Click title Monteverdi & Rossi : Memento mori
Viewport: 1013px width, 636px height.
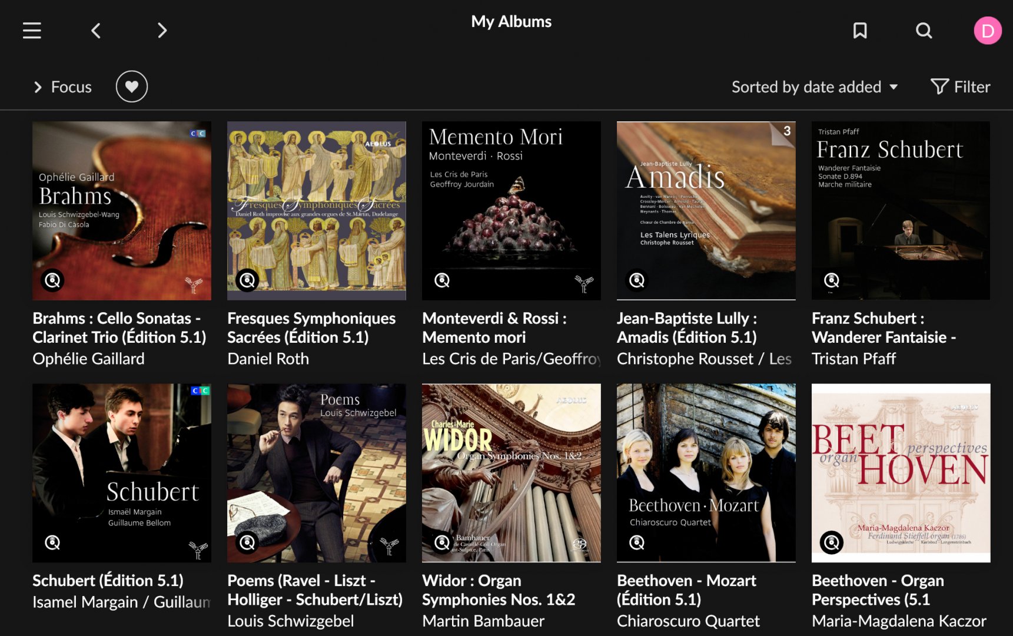coord(494,327)
